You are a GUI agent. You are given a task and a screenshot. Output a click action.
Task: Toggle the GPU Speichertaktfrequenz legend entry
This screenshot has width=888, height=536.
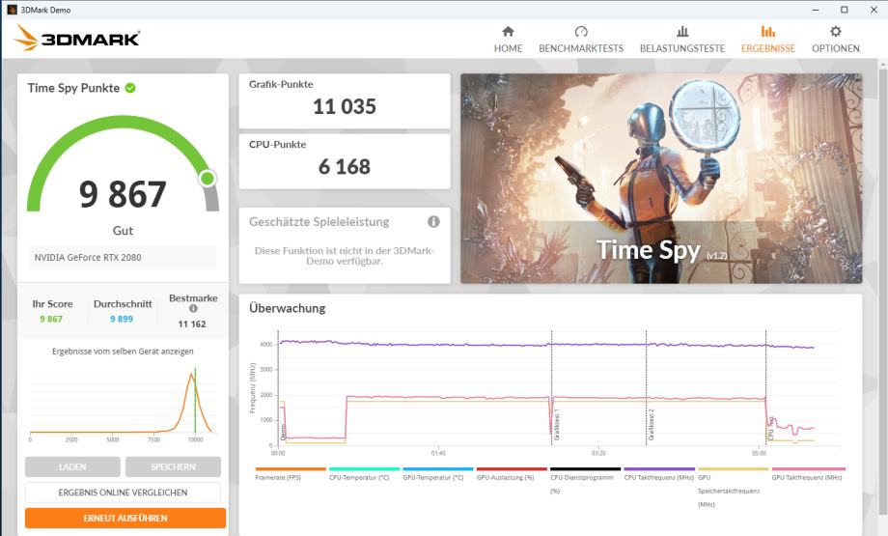pyautogui.click(x=733, y=488)
